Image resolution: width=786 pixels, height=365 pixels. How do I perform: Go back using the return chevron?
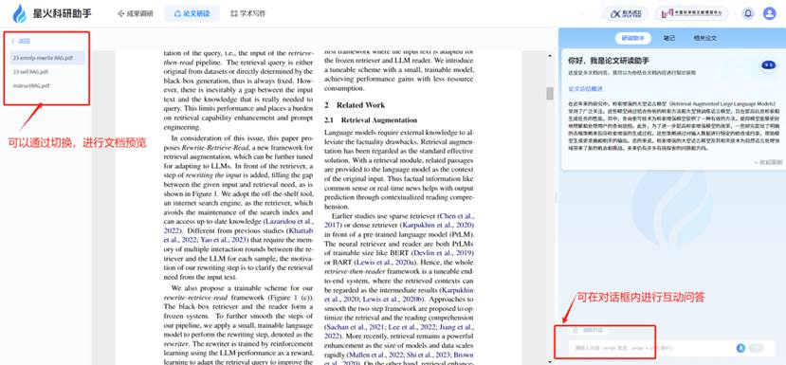pos(12,41)
